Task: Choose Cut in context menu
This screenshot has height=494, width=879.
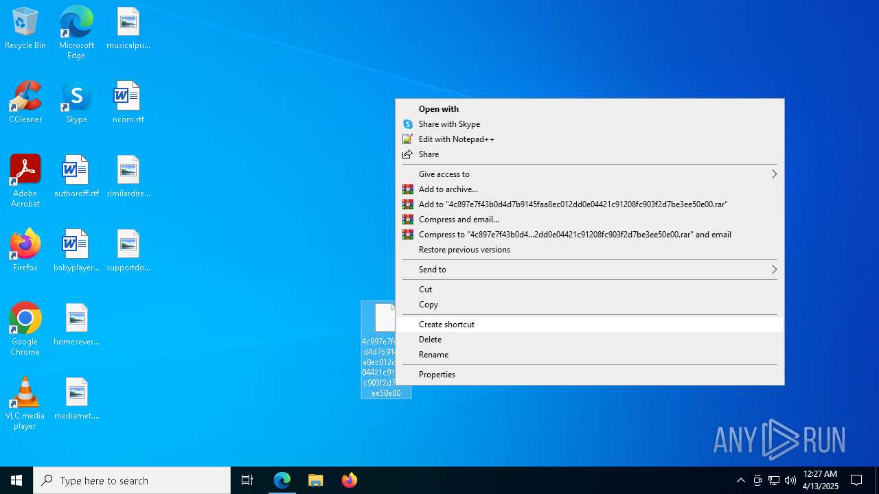Action: pos(590,289)
